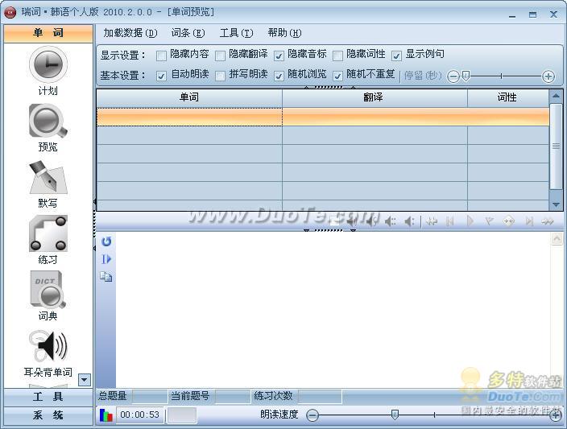Click the flag marker icon
The image size is (567, 429).
click(489, 221)
